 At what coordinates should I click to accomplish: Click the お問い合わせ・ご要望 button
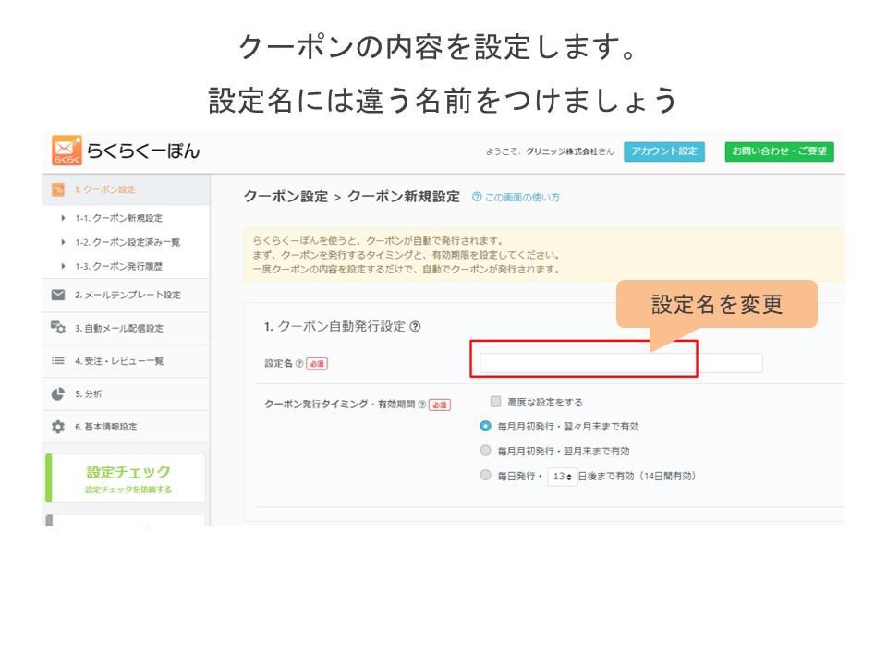(x=779, y=151)
